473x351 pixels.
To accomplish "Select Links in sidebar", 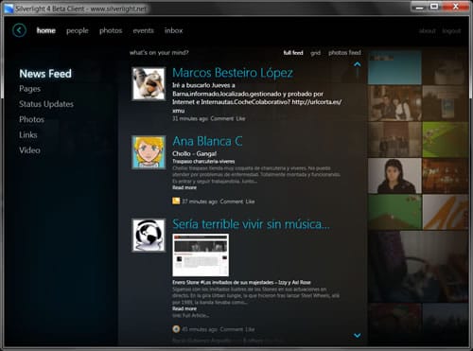I will click(x=28, y=134).
